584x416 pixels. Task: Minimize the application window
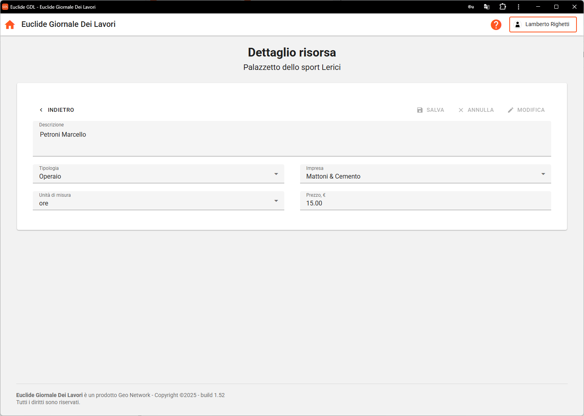(538, 7)
